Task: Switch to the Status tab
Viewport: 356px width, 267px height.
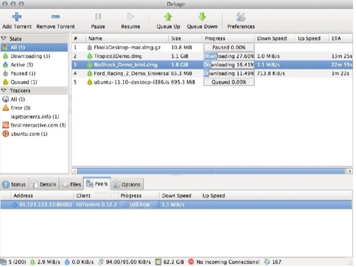Action: tap(14, 185)
